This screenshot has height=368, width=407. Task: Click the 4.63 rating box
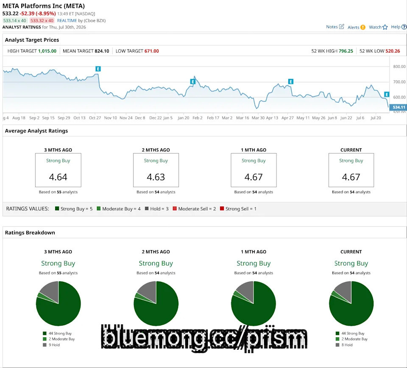pos(156,170)
